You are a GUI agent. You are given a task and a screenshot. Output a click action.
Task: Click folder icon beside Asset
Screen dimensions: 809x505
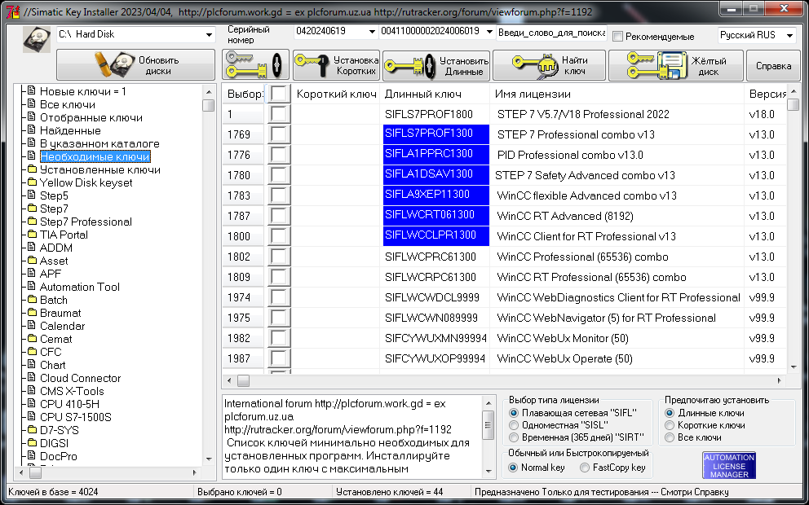pos(32,260)
